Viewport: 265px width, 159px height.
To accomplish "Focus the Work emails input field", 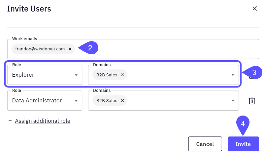I will (x=165, y=49).
